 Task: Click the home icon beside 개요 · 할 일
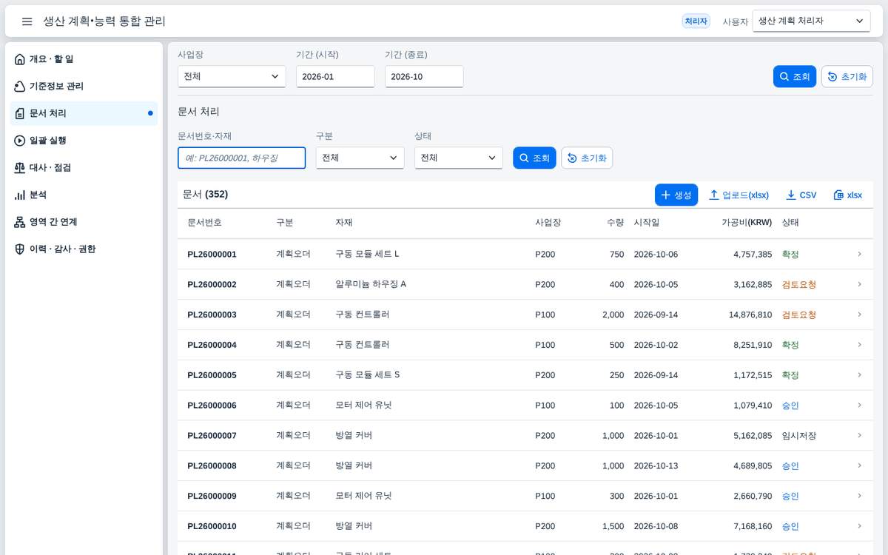[20, 59]
